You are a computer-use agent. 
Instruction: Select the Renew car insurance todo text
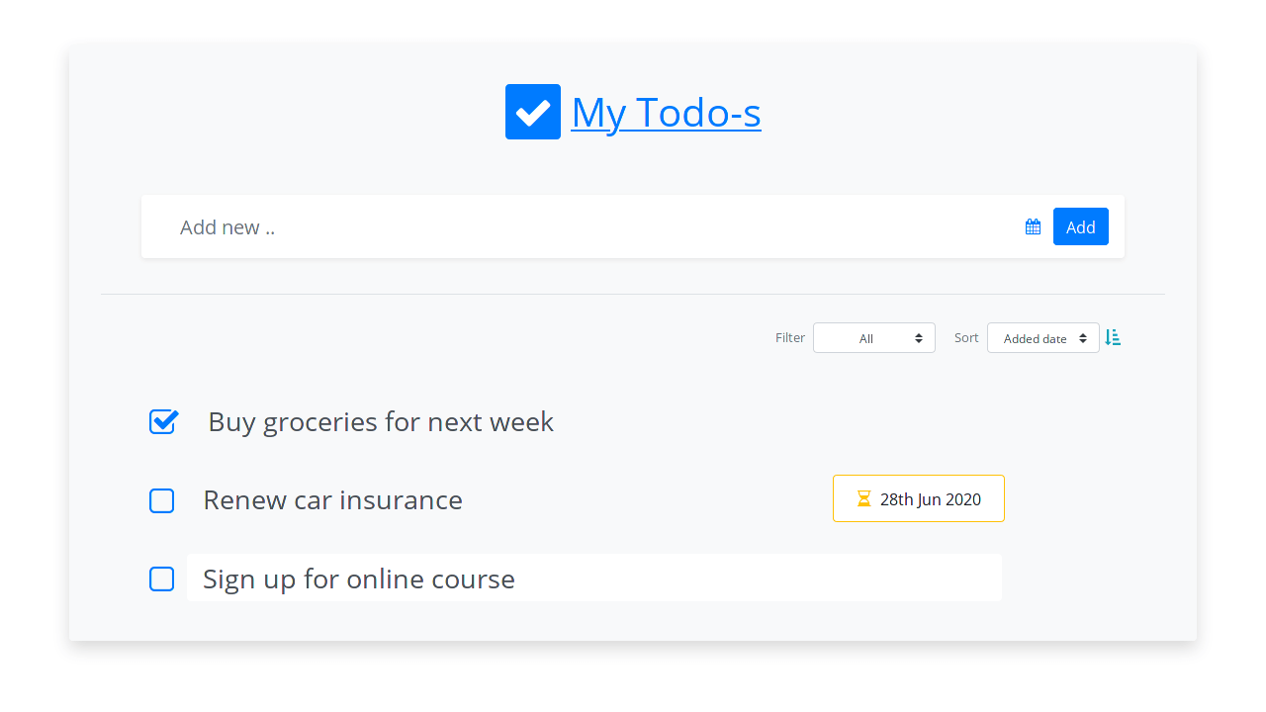(x=332, y=500)
